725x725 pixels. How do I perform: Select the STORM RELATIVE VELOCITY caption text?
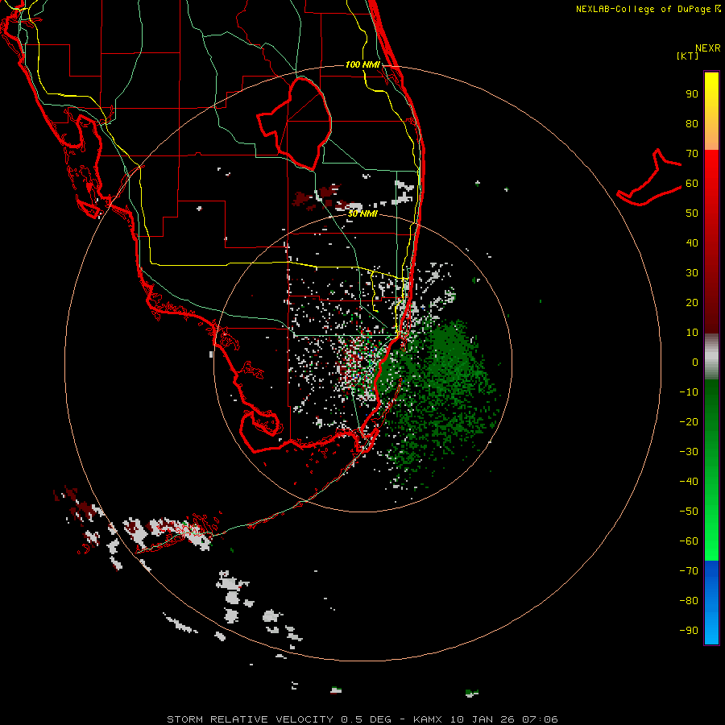coord(250,719)
